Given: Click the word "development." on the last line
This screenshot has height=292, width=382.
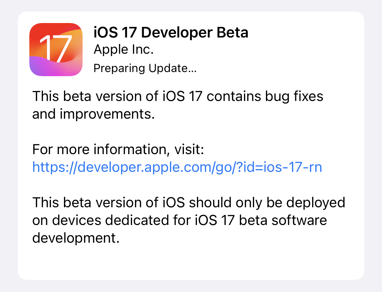Looking at the screenshot, I should (76, 238).
